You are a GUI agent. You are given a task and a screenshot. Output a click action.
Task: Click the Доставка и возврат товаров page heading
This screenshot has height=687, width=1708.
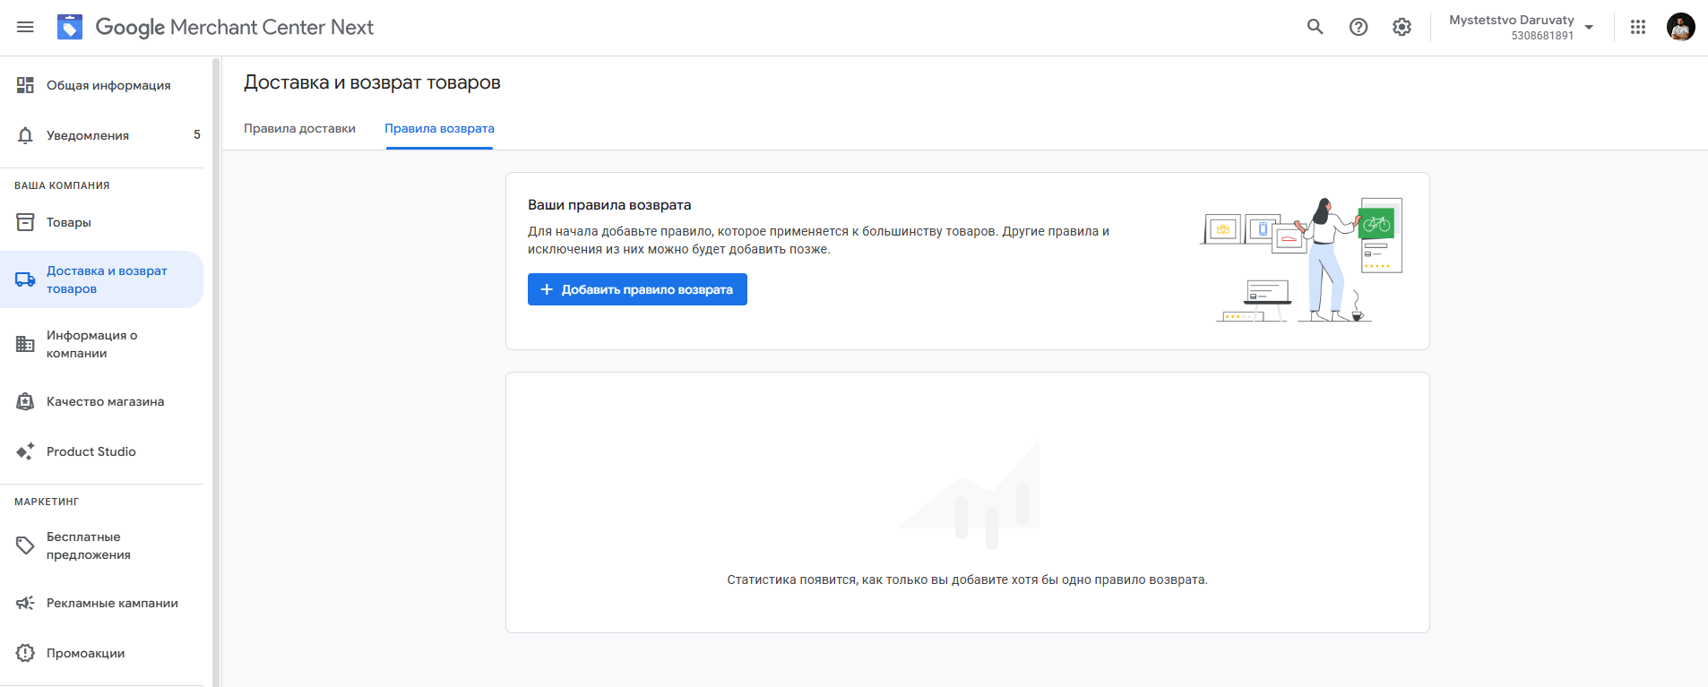click(372, 82)
